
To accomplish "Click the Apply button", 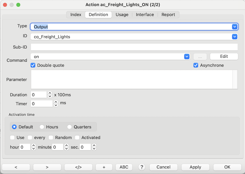I will pyautogui.click(x=195, y=167).
